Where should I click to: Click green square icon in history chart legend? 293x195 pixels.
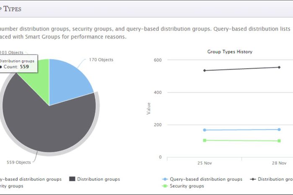point(165,186)
